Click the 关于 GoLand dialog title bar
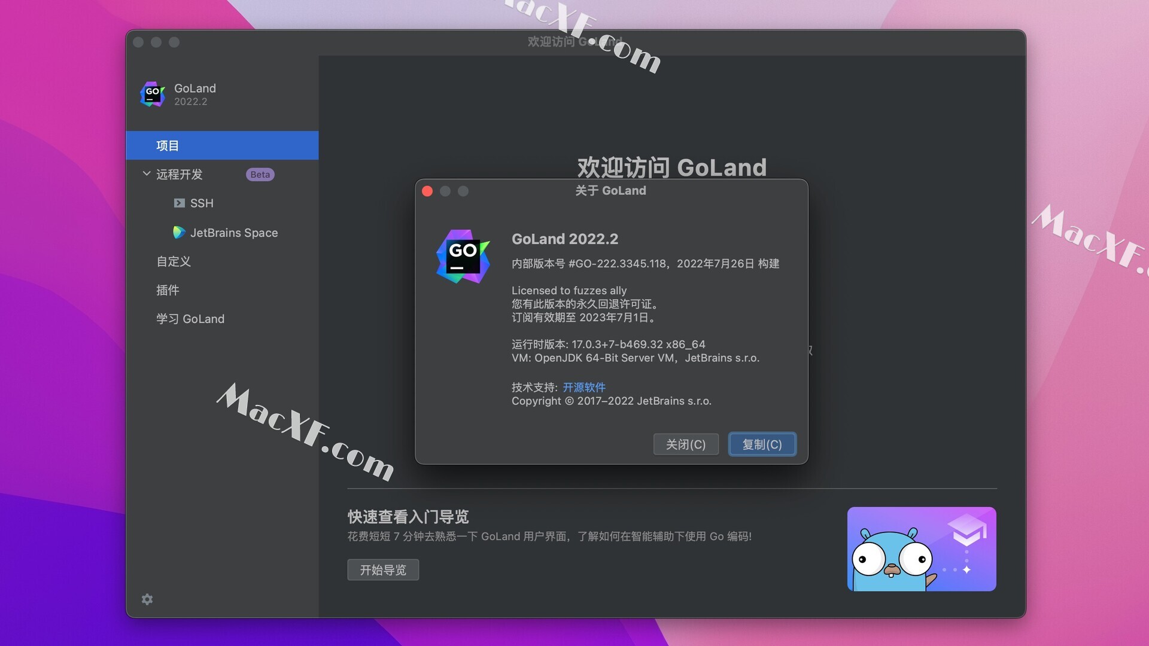 pos(610,191)
